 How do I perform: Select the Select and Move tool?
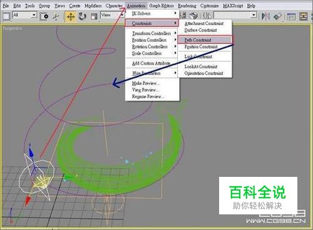71,16
